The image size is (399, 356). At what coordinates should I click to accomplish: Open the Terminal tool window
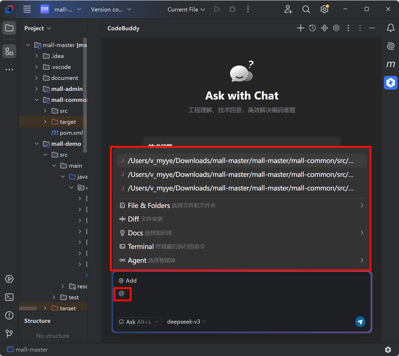tap(9, 297)
